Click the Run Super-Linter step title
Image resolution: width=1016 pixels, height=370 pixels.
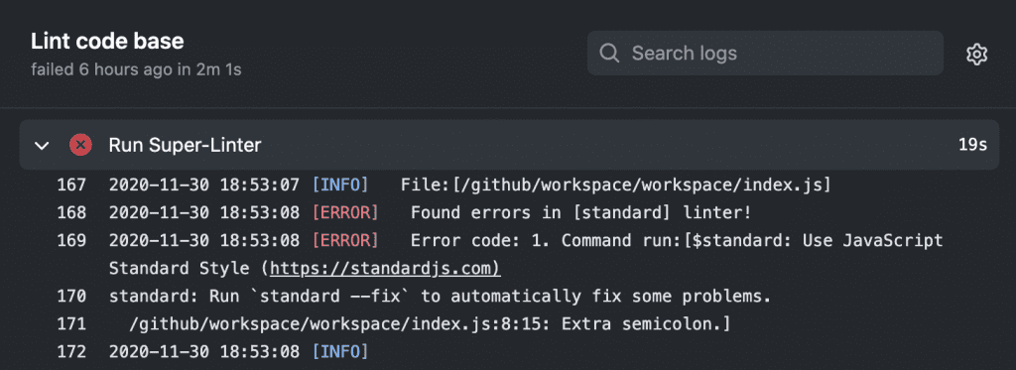click(x=185, y=145)
